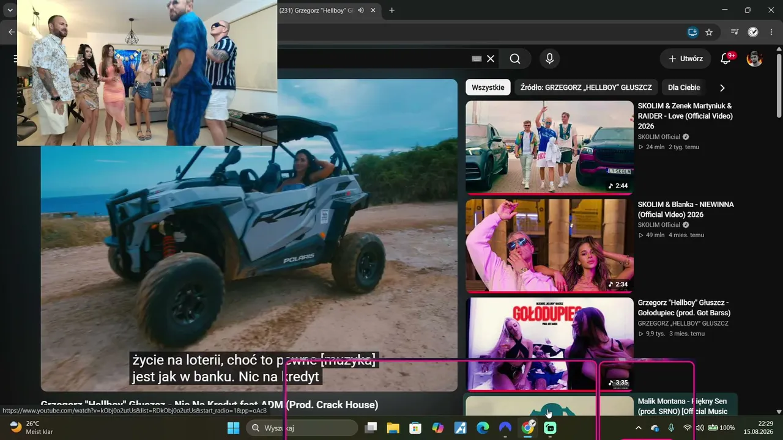Select the Dla Ciebie filter chip

coord(684,87)
